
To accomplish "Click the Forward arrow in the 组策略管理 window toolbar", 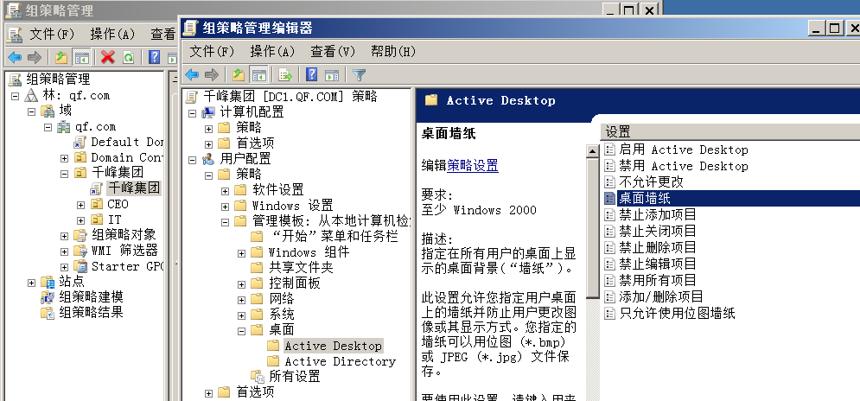I will pos(34,57).
